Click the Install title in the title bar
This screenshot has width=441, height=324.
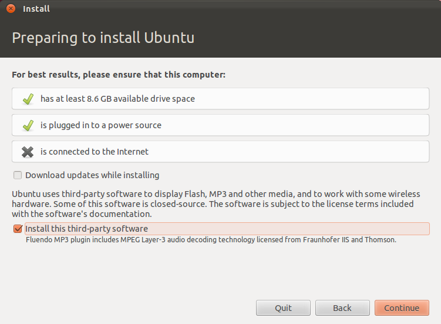click(x=36, y=9)
